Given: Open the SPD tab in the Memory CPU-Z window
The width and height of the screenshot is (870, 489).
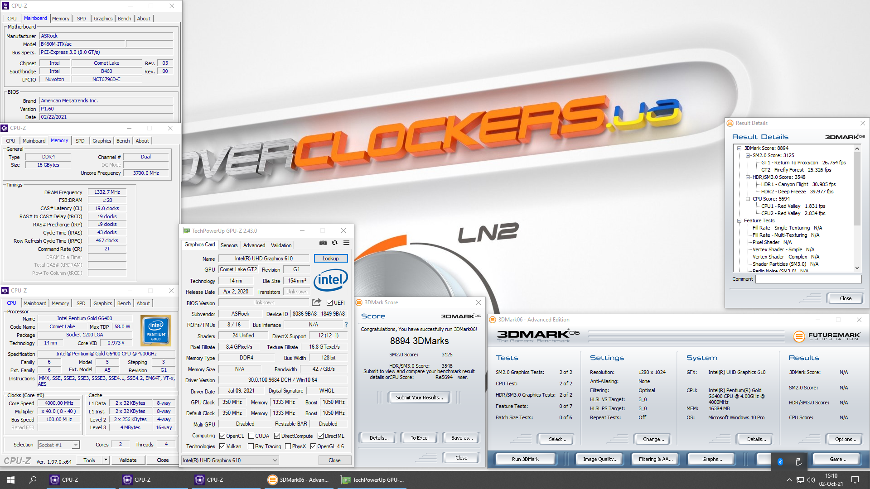Looking at the screenshot, I should pos(80,141).
